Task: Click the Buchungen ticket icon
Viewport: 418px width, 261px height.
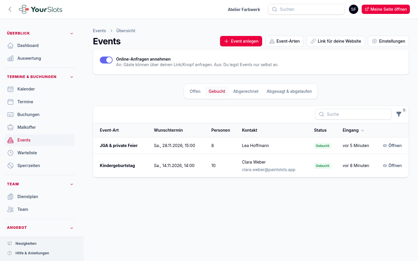Action: tap(10, 115)
